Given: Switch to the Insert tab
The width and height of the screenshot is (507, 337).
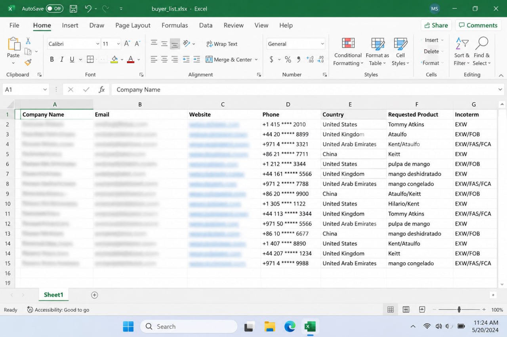Looking at the screenshot, I should [x=70, y=25].
